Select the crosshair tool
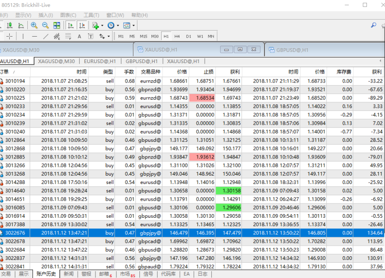This screenshot has width=385, height=278. [x=10, y=36]
